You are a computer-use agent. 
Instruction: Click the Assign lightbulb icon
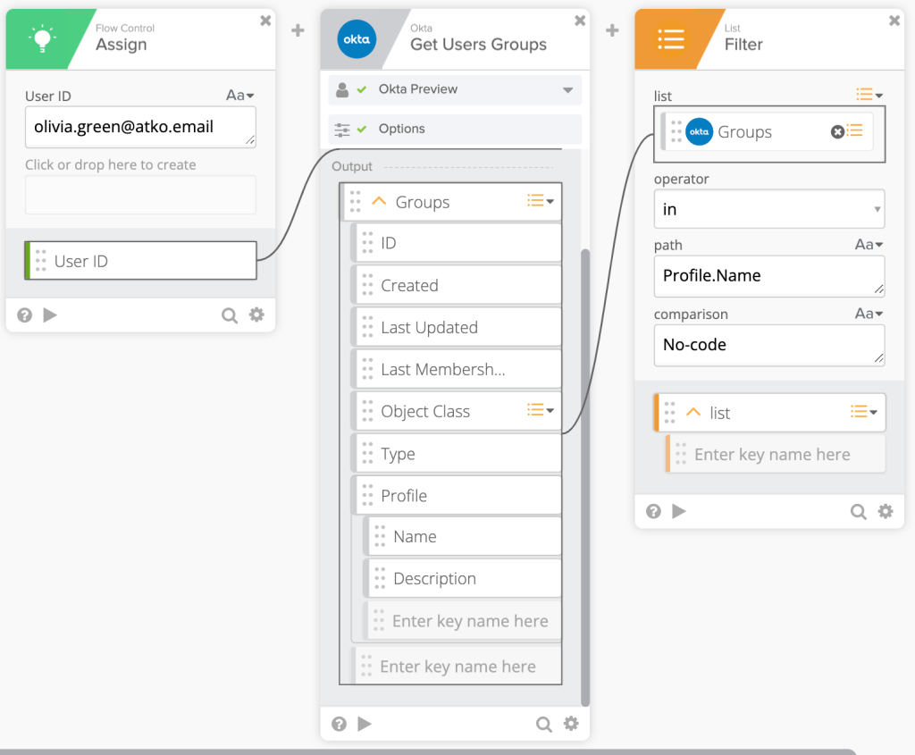coord(42,39)
